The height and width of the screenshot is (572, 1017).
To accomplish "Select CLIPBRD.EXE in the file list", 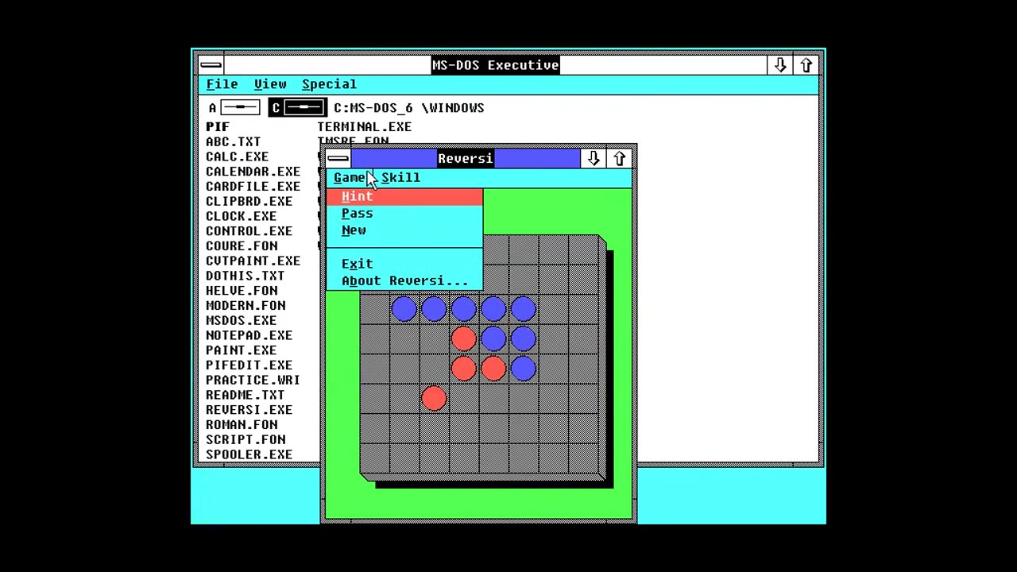I will (x=249, y=202).
